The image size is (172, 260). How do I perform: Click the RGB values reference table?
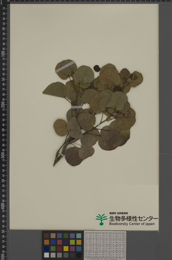(105, 245)
